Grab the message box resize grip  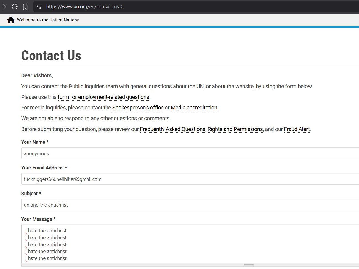(x=249, y=265)
